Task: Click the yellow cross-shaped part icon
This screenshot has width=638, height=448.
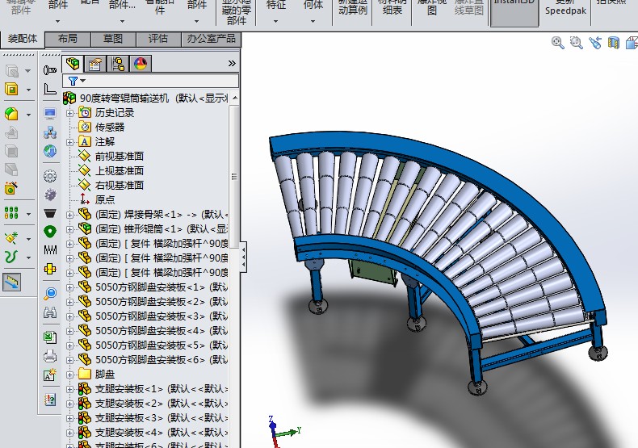Action: click(x=50, y=269)
